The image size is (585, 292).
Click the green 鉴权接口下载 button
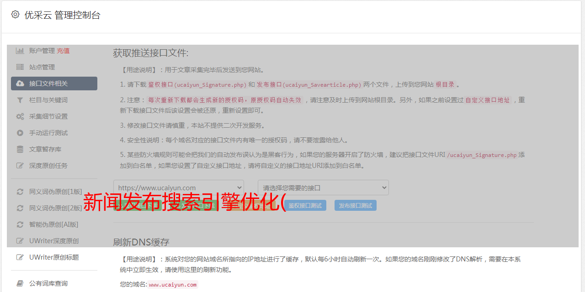coord(138,205)
